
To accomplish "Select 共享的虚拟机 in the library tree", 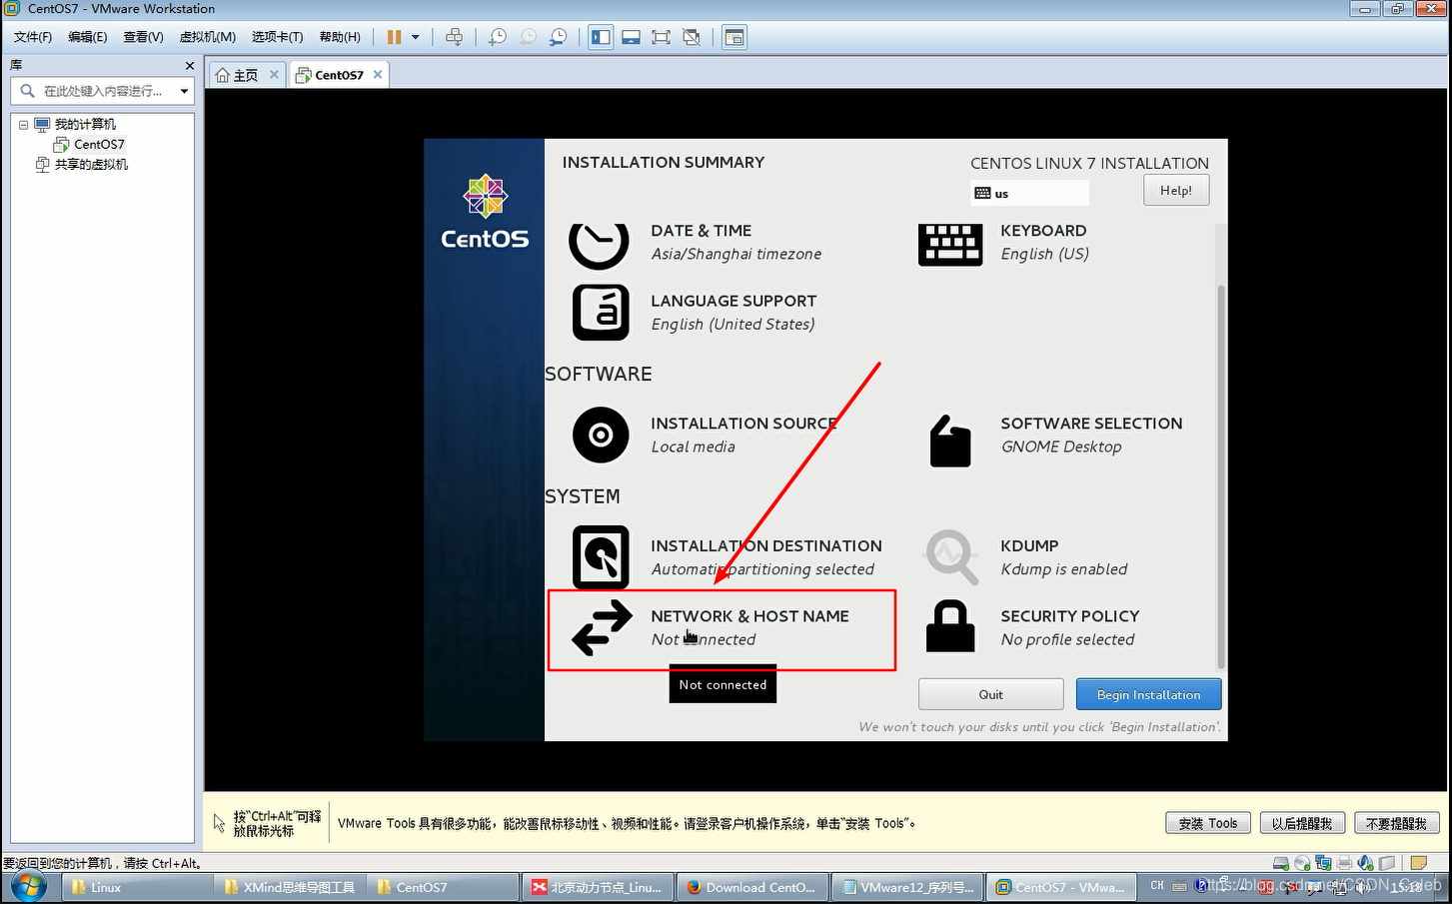I will [91, 165].
